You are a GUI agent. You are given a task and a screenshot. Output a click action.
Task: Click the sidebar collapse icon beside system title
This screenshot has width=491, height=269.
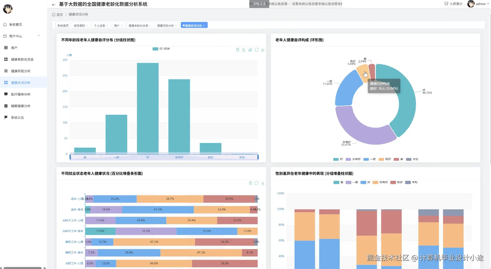point(54,5)
